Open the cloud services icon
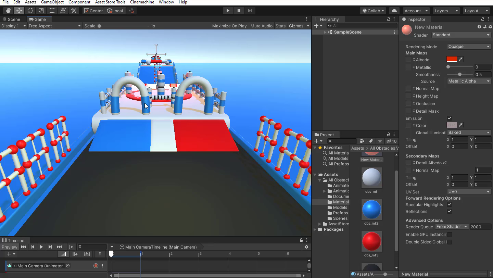The image size is (493, 278). 394,11
